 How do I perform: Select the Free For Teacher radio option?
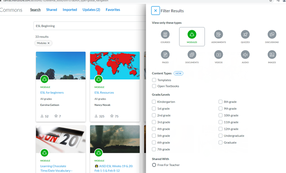click(154, 165)
